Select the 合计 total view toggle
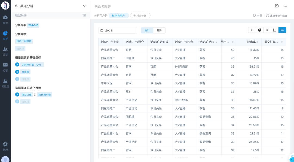This screenshot has height=162, width=294. (147, 30)
